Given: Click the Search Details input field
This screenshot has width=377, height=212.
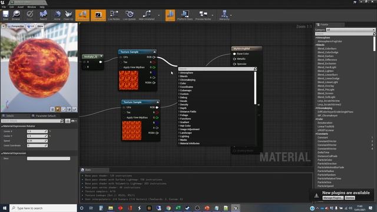Looking at the screenshot, I should [32, 121].
